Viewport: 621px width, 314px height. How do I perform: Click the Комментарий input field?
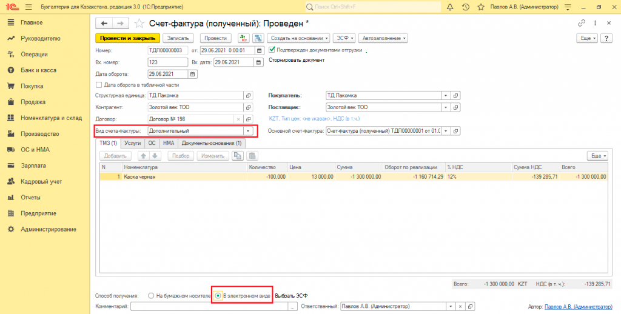(209, 307)
